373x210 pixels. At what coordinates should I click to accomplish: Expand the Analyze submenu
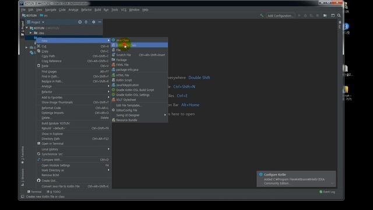[x=108, y=86]
